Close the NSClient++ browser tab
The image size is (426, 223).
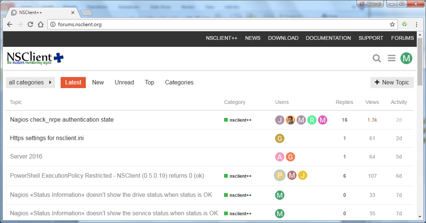tap(73, 12)
